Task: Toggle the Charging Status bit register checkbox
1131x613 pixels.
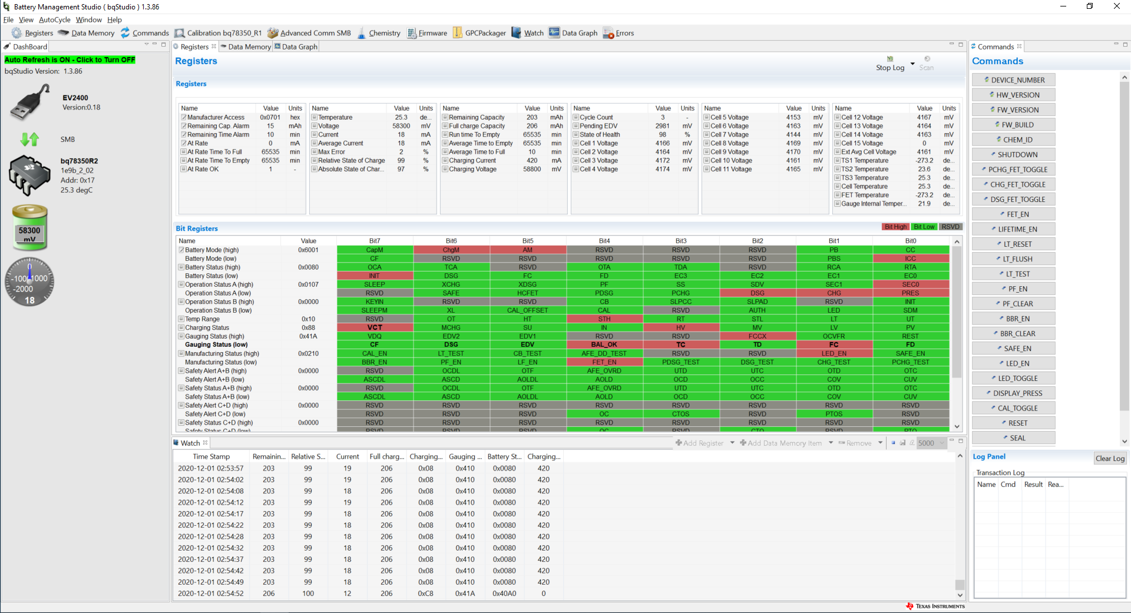Action: [181, 327]
